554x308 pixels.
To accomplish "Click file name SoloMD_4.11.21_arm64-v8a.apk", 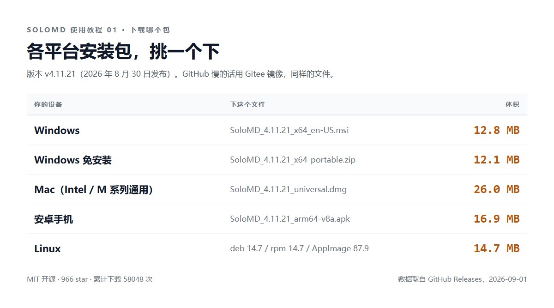I will 290,219.
